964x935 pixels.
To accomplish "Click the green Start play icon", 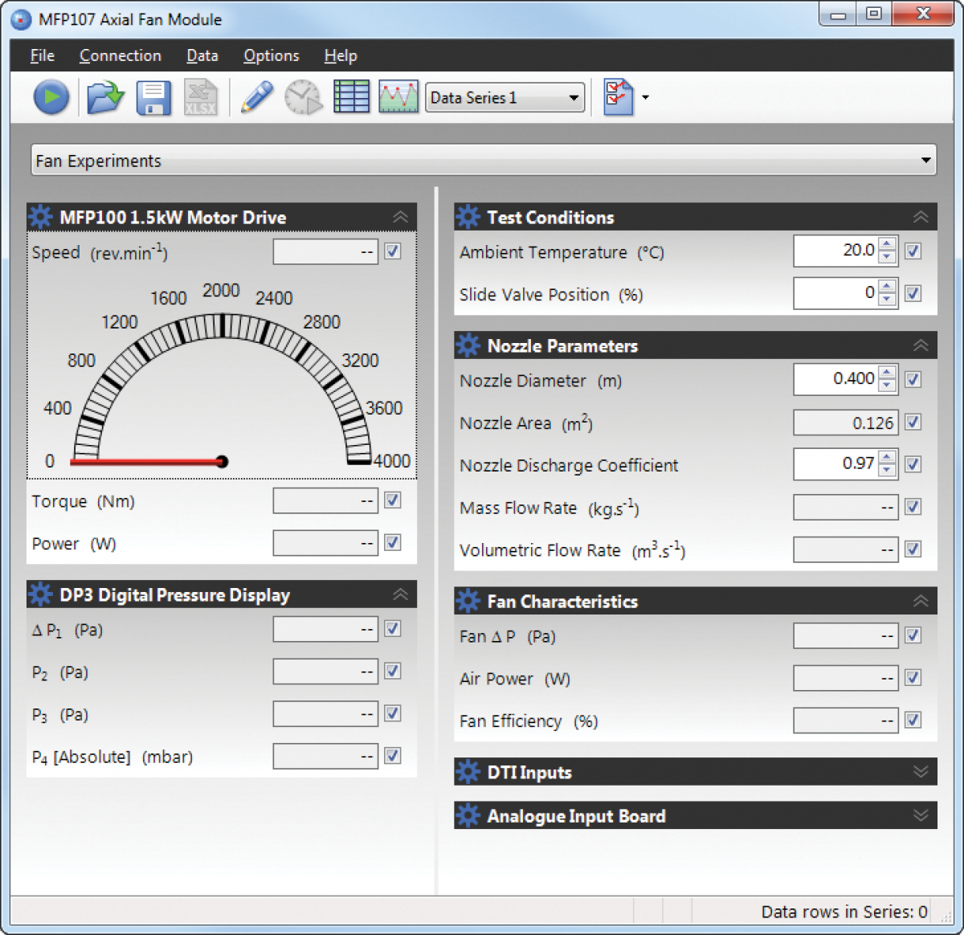I will (51, 97).
